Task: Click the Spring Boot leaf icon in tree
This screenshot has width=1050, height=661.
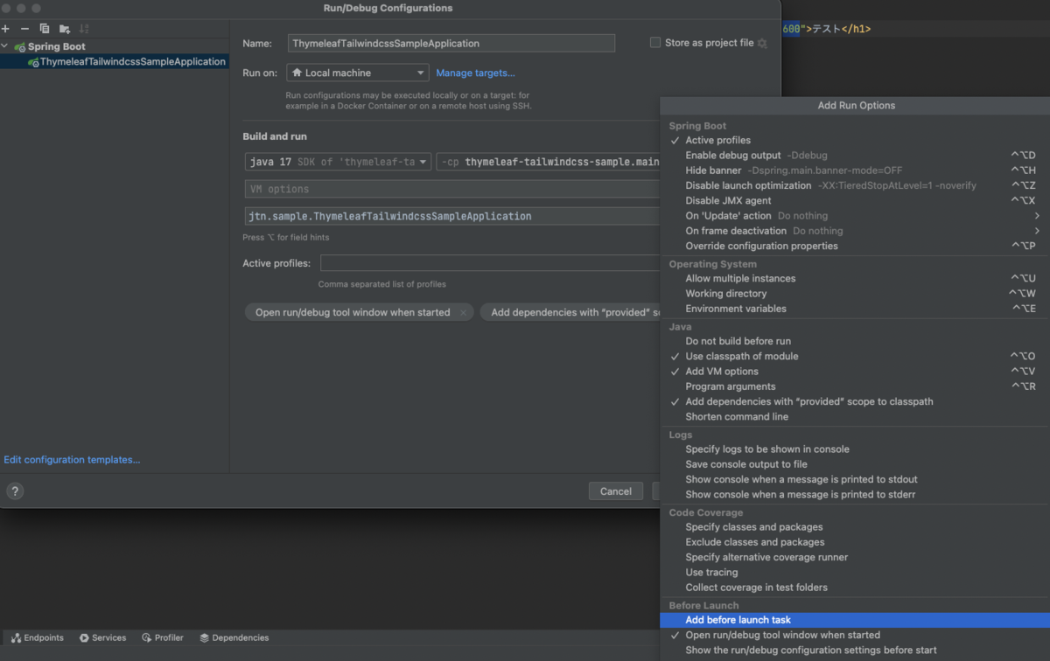Action: 19,46
